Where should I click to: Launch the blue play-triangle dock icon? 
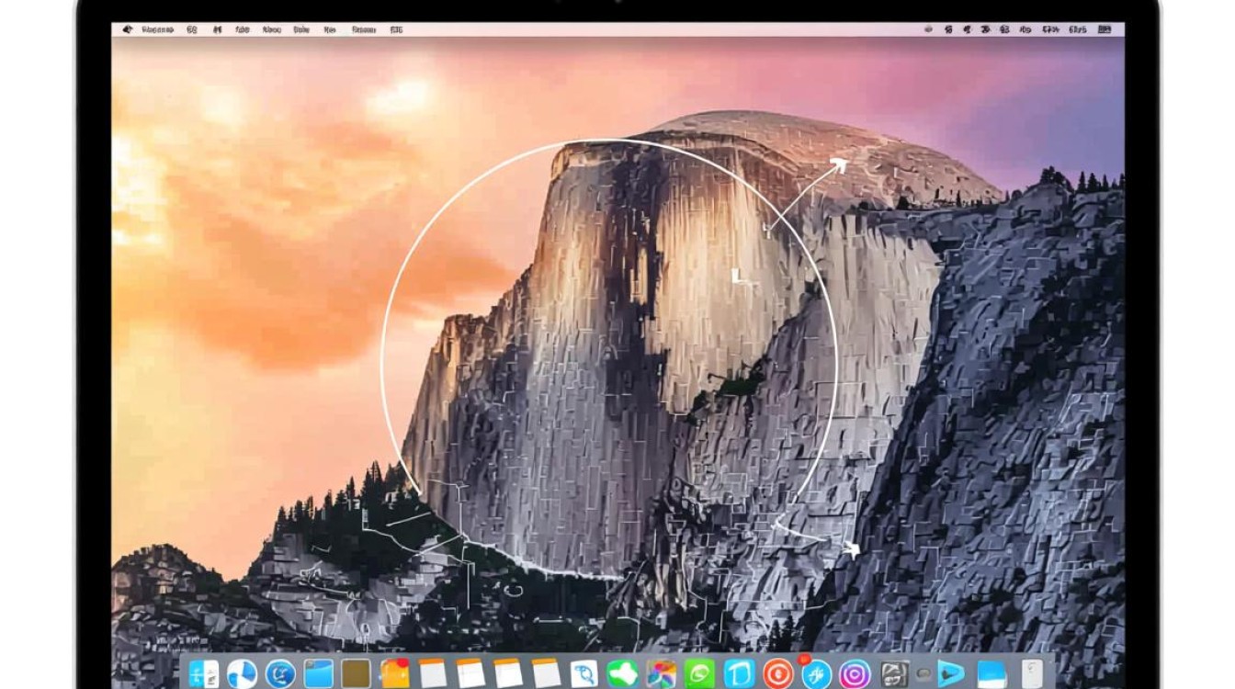pos(951,673)
